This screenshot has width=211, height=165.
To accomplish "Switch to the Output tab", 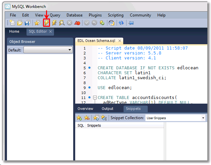I will (x=108, y=109).
